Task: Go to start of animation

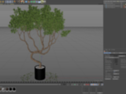Action: coord(68,85)
